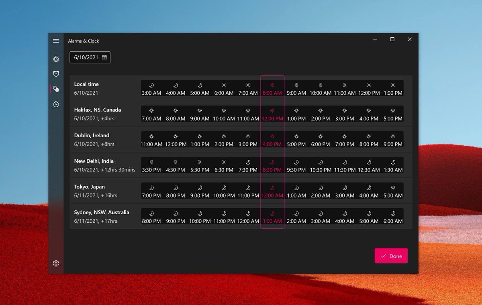Choose 5:00 AM in Tokyo row
The width and height of the screenshot is (482, 305).
pos(393,191)
